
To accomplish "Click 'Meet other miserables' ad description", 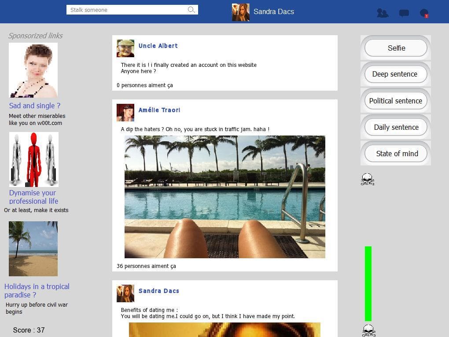I will [x=37, y=119].
